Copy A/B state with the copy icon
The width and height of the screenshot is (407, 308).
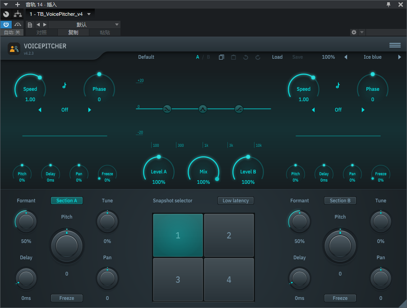(x=222, y=57)
